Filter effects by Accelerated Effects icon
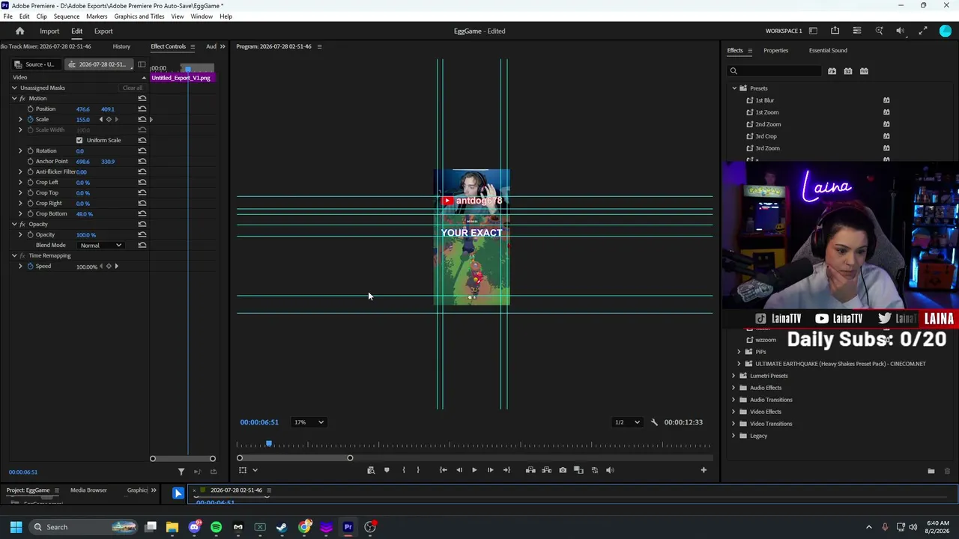Viewport: 959px width, 539px height. coord(832,71)
